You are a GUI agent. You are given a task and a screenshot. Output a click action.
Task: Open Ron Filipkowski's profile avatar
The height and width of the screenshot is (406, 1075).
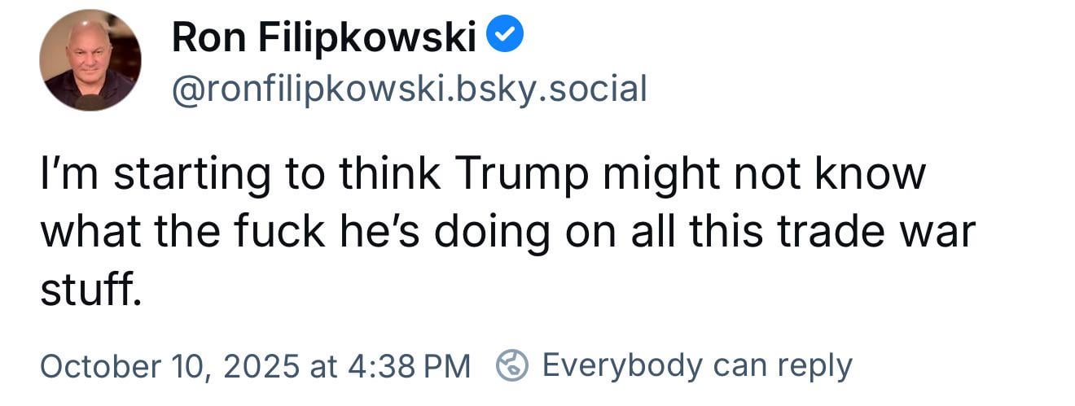point(90,60)
